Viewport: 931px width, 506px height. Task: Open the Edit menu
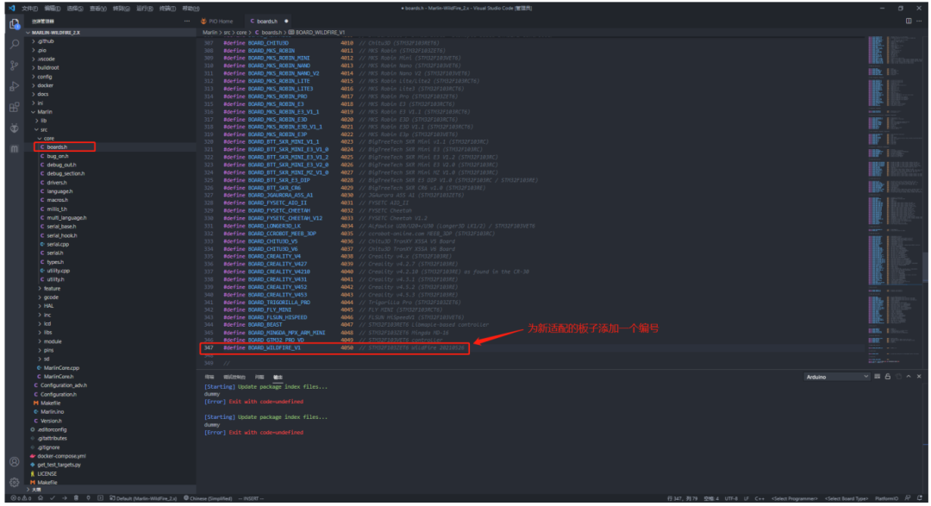[53, 9]
